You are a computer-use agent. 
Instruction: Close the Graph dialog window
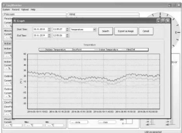[168, 21]
